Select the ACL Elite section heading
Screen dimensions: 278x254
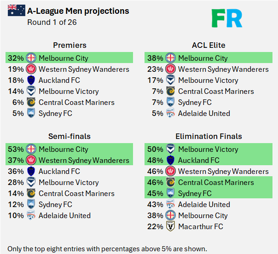point(208,45)
